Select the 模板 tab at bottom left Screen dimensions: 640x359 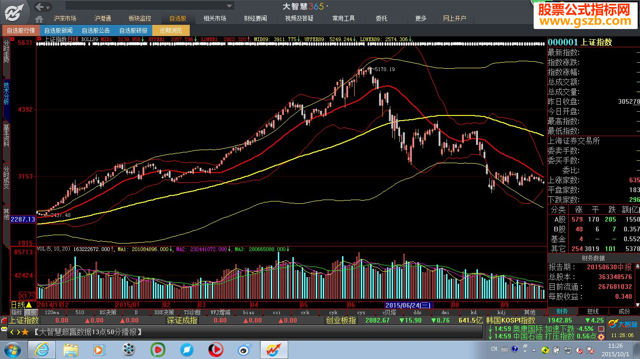coord(31,312)
